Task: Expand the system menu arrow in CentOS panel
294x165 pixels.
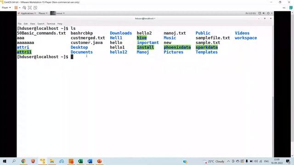Action: click(x=271, y=13)
